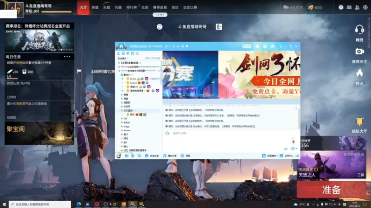This screenshot has height=208, width=371.
Task: Open Microsoft Edge from taskbar
Action: click(x=79, y=204)
